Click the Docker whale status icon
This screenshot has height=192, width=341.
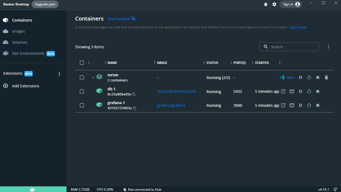tap(32, 189)
